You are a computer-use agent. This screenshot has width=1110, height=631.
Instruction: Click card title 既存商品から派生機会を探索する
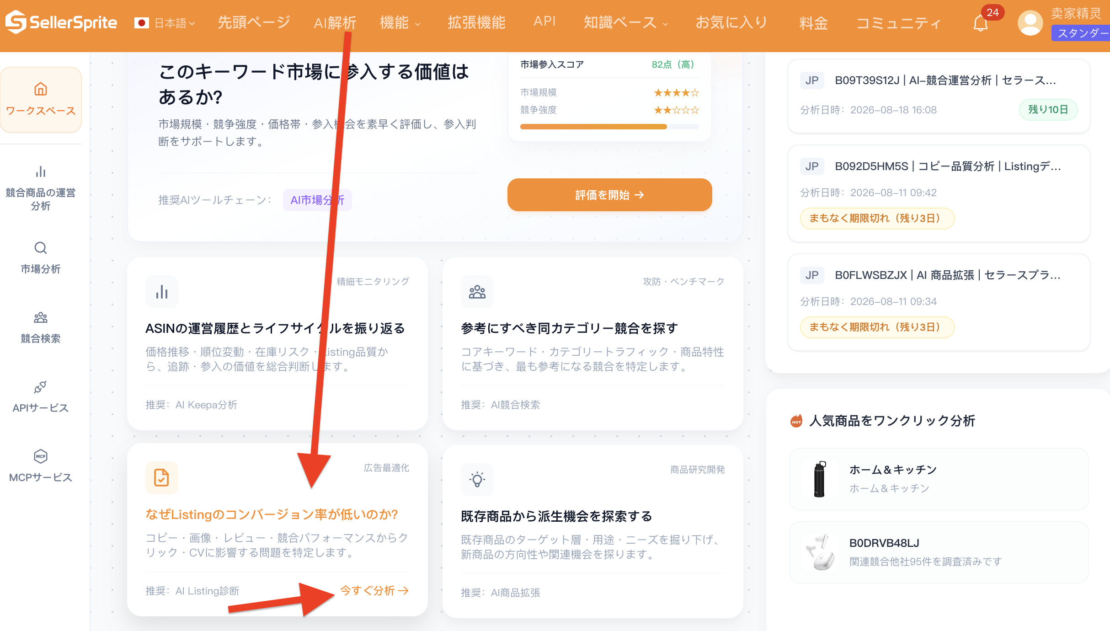pyautogui.click(x=556, y=516)
